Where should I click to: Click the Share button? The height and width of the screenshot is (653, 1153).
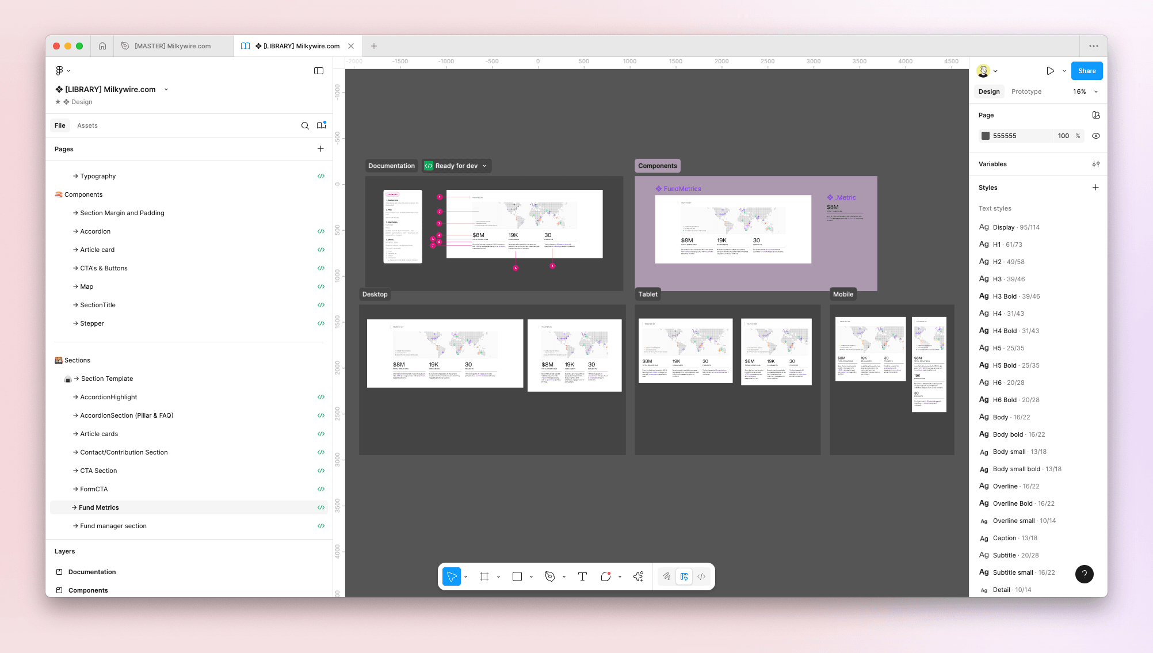tap(1087, 71)
